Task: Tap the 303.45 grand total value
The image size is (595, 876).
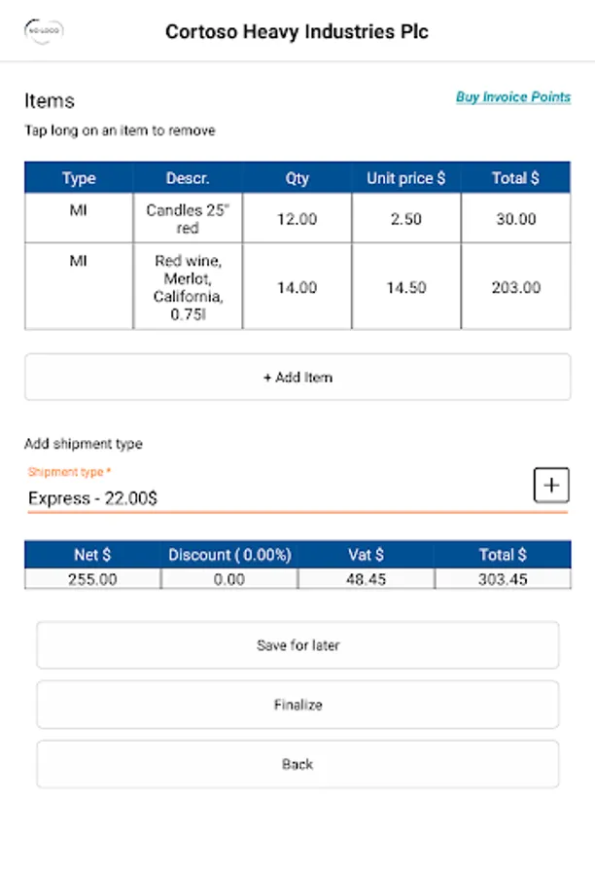Action: coord(503,579)
